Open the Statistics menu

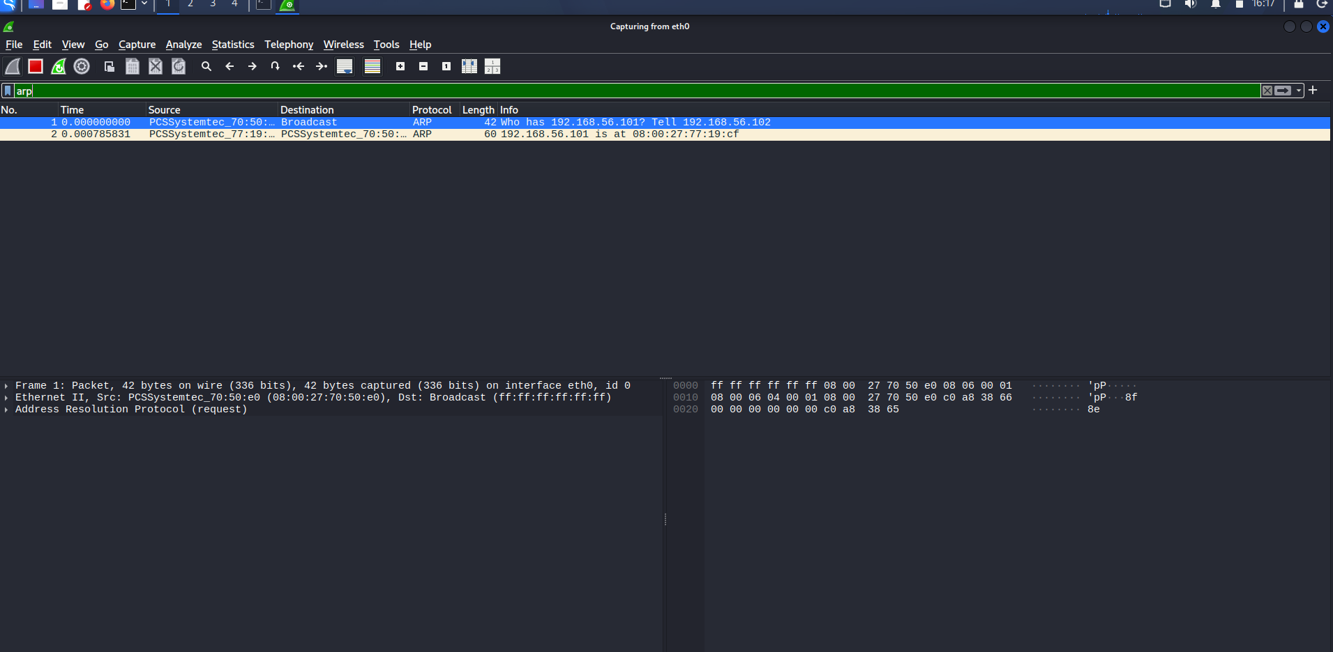tap(233, 45)
